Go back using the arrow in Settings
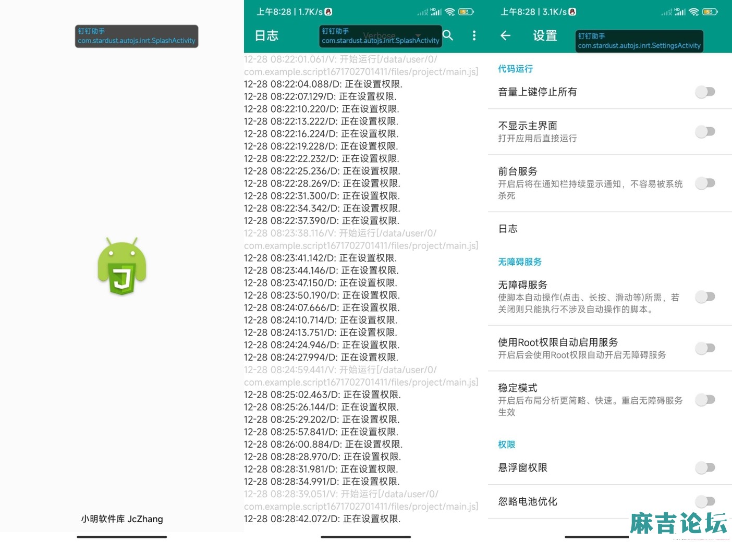 point(505,35)
